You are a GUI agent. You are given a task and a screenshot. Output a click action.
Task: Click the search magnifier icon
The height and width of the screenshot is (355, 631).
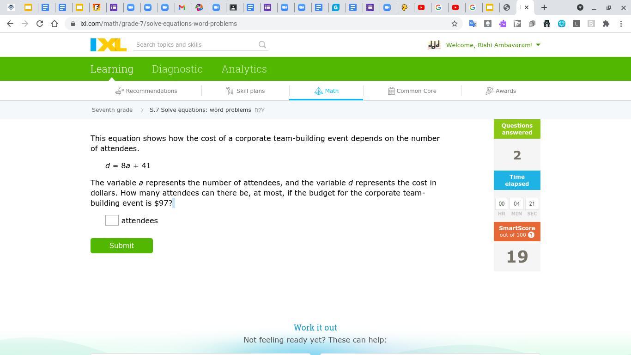[x=262, y=45]
